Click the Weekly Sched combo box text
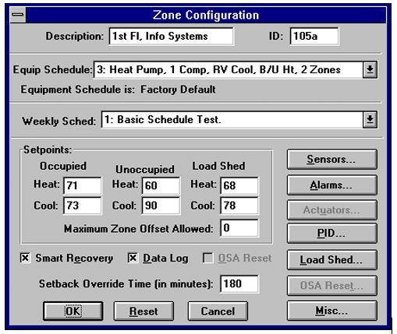Screen dimensions: 397x334 tap(232, 120)
